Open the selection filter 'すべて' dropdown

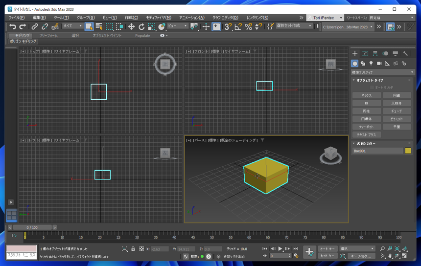pos(72,26)
